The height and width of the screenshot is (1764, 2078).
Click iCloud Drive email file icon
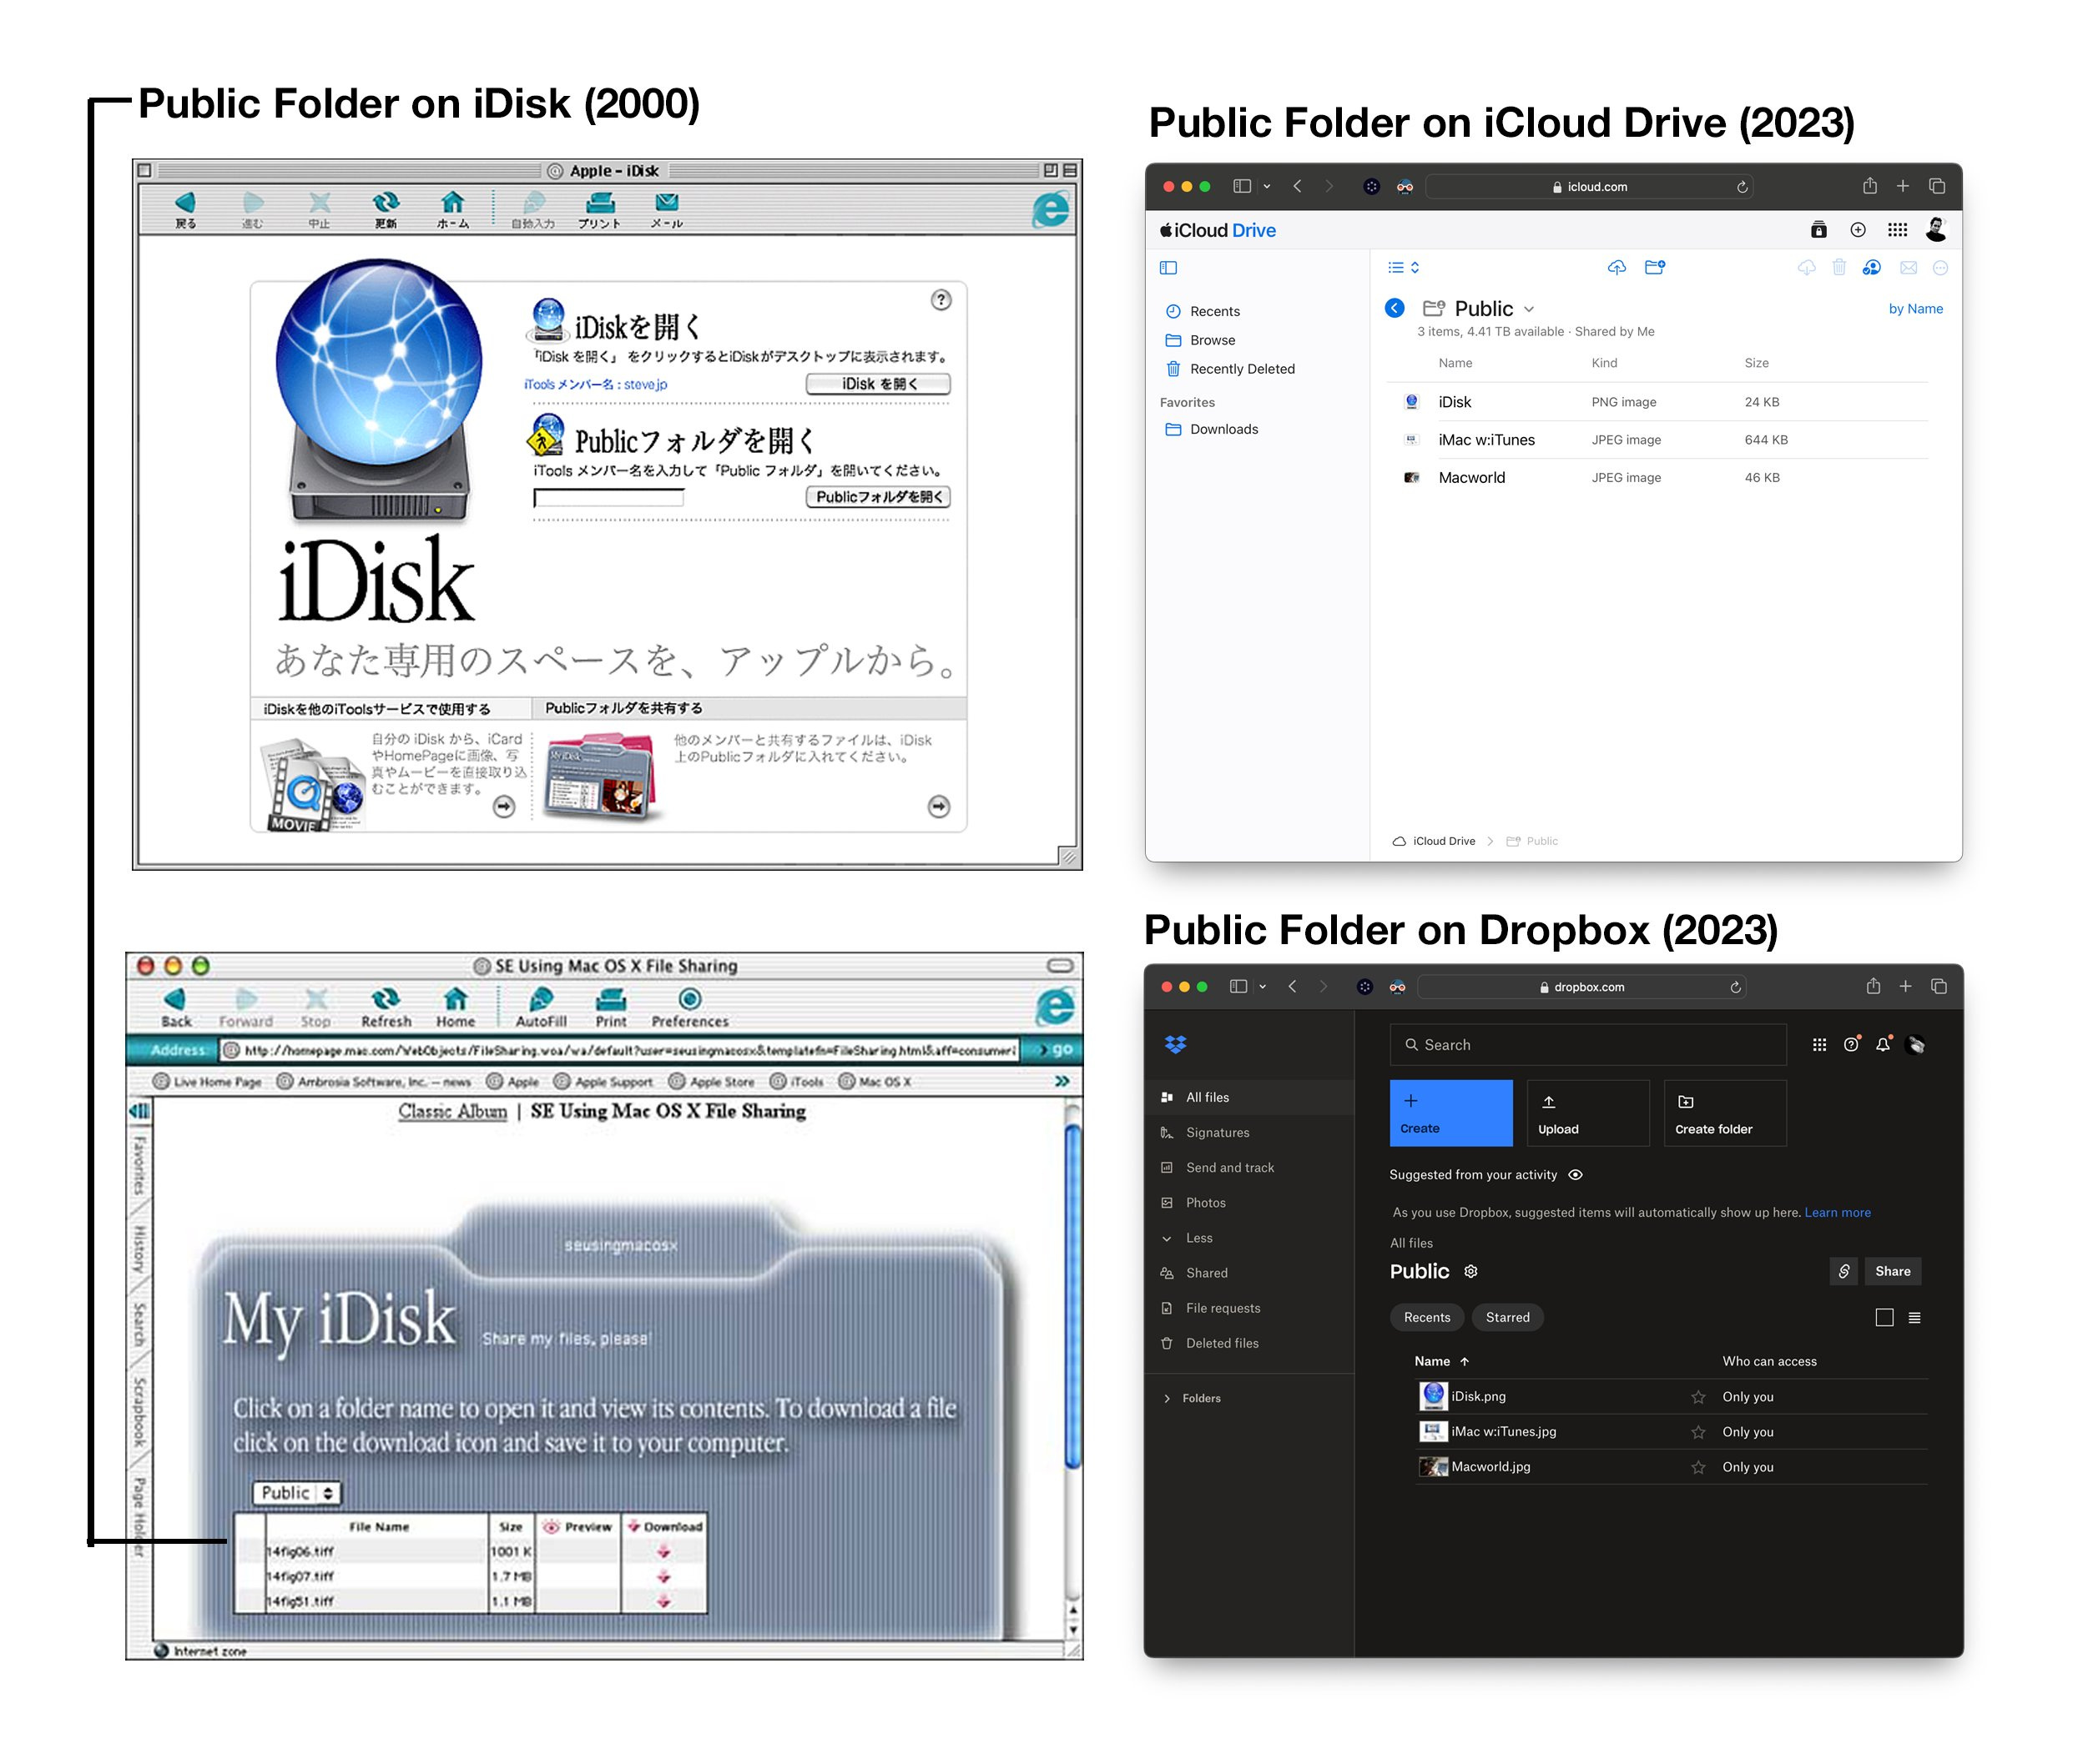1908,267
